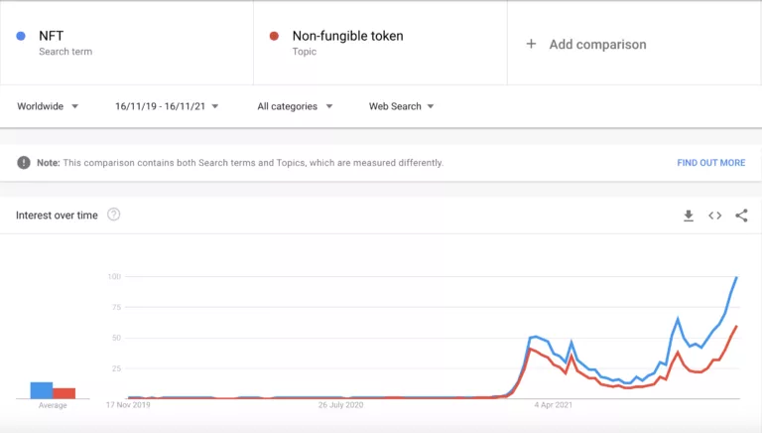Expand the Web Search type dropdown
Screen dimensions: 762x433
pos(401,106)
